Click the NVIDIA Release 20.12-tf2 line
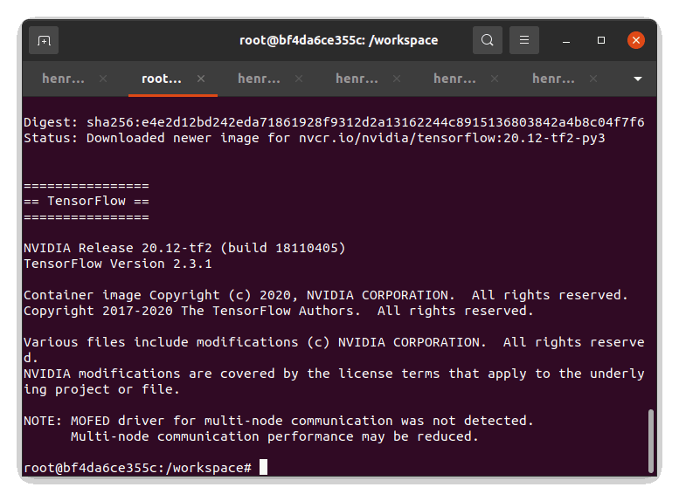This screenshot has width=679, height=501. coord(184,249)
